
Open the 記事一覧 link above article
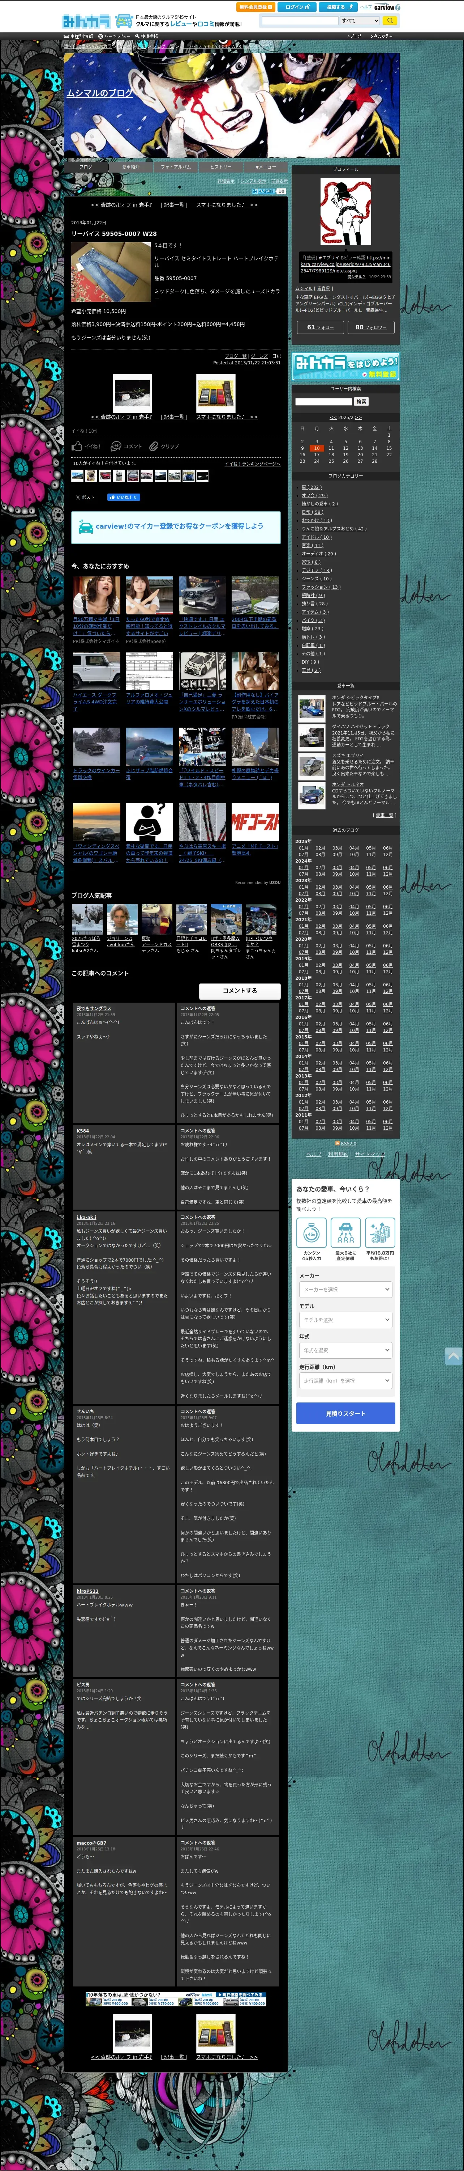coord(174,205)
